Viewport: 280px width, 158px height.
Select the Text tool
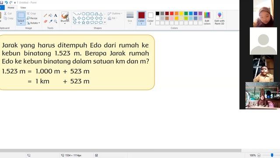pos(56,16)
